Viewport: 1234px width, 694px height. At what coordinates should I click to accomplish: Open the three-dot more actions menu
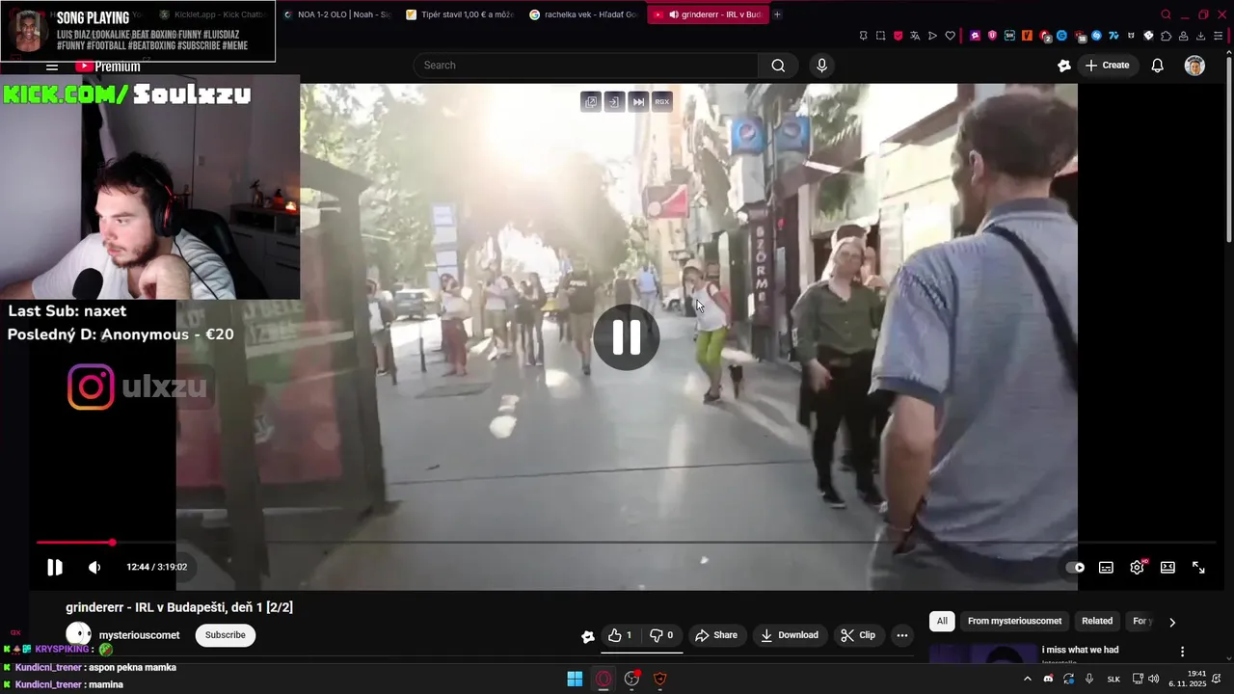[901, 635]
